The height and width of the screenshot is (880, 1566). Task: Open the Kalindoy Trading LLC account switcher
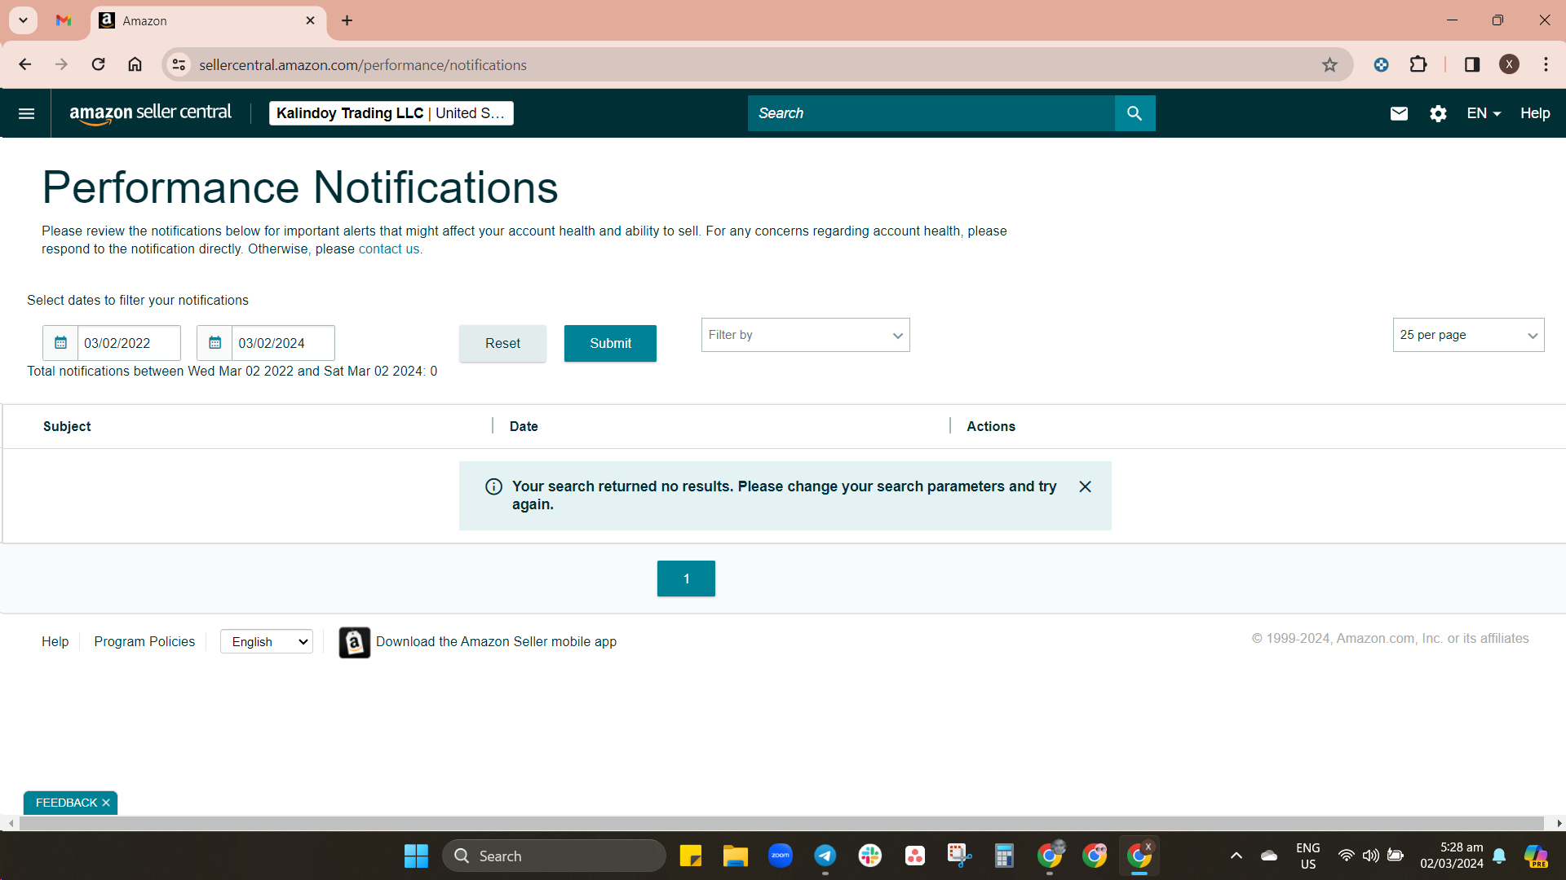point(391,113)
